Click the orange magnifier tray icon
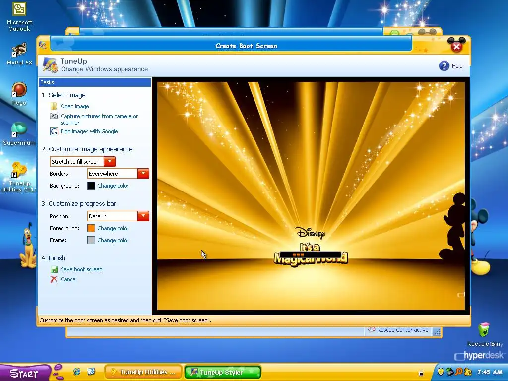Viewport: 508px width, 381px height. tap(459, 372)
